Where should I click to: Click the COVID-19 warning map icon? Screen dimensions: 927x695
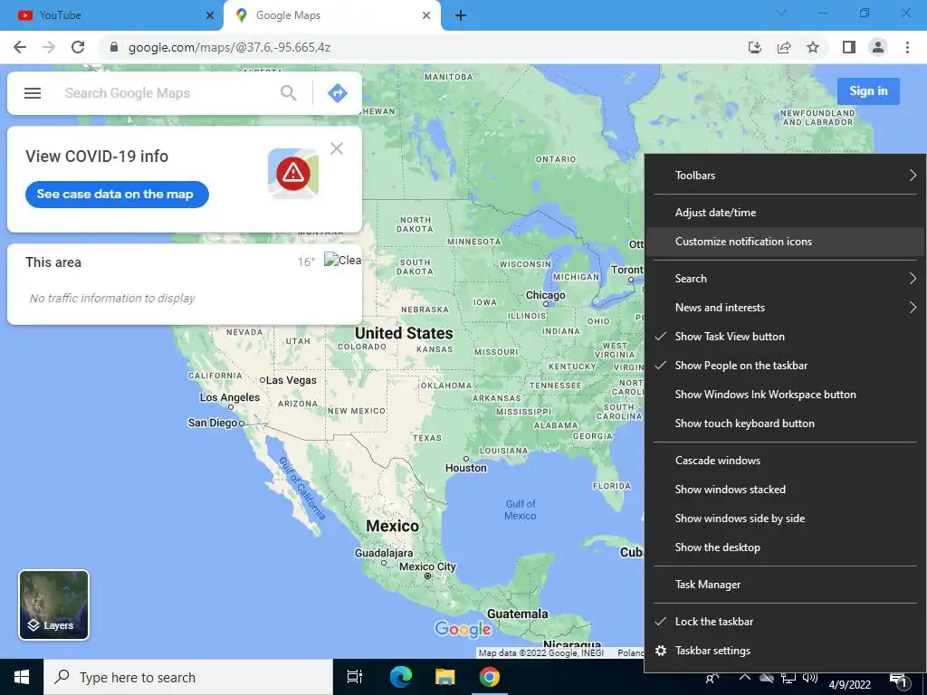click(x=293, y=173)
